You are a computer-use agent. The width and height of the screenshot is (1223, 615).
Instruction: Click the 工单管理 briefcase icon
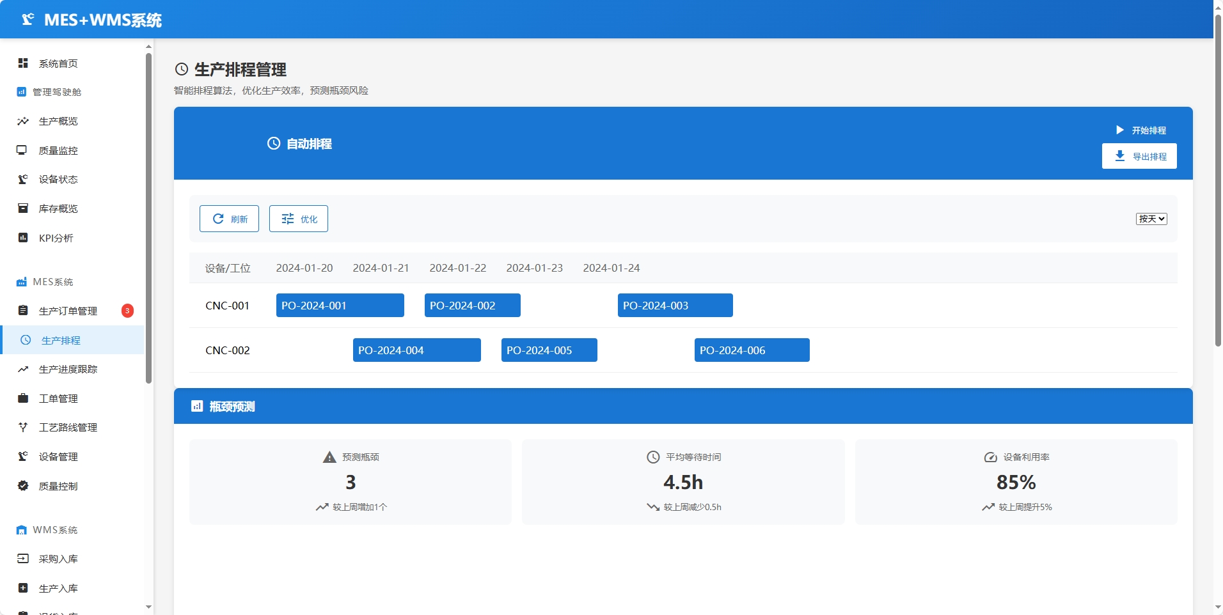[23, 398]
